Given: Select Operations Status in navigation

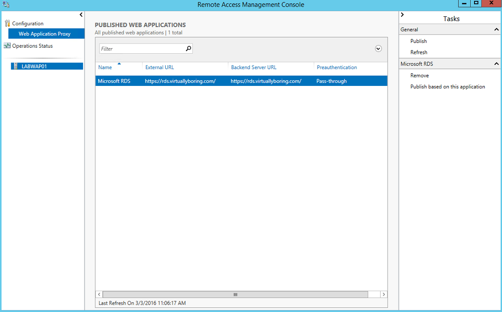Looking at the screenshot, I should [x=32, y=46].
